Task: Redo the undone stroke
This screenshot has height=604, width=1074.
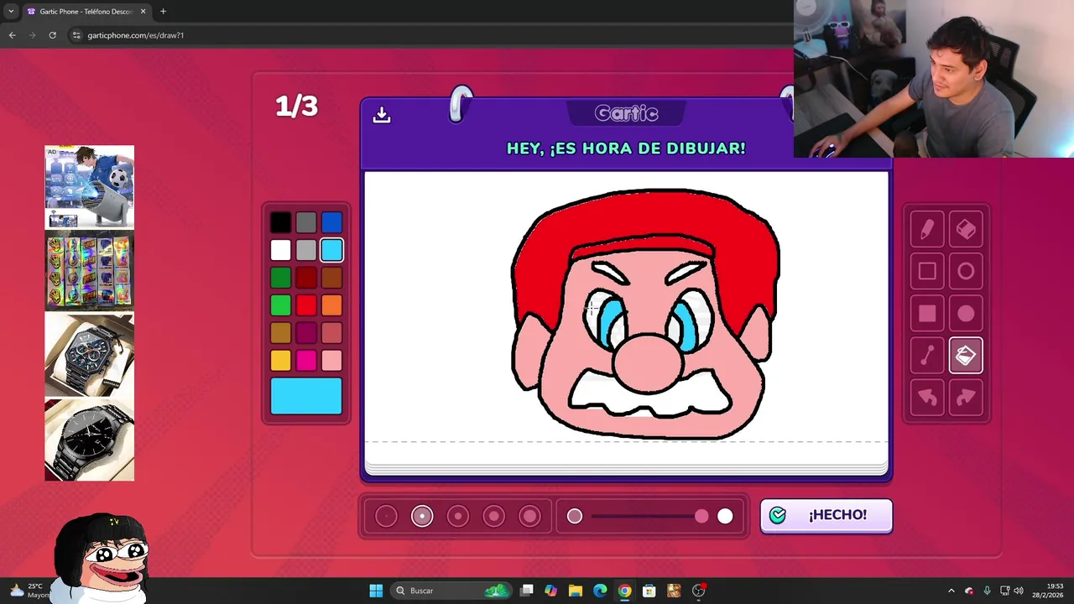Action: coord(966,398)
